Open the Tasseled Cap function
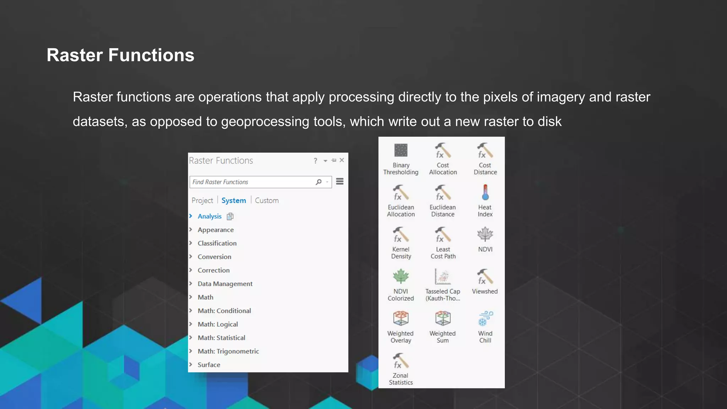Screen dimensions: 727x409 (x=443, y=285)
